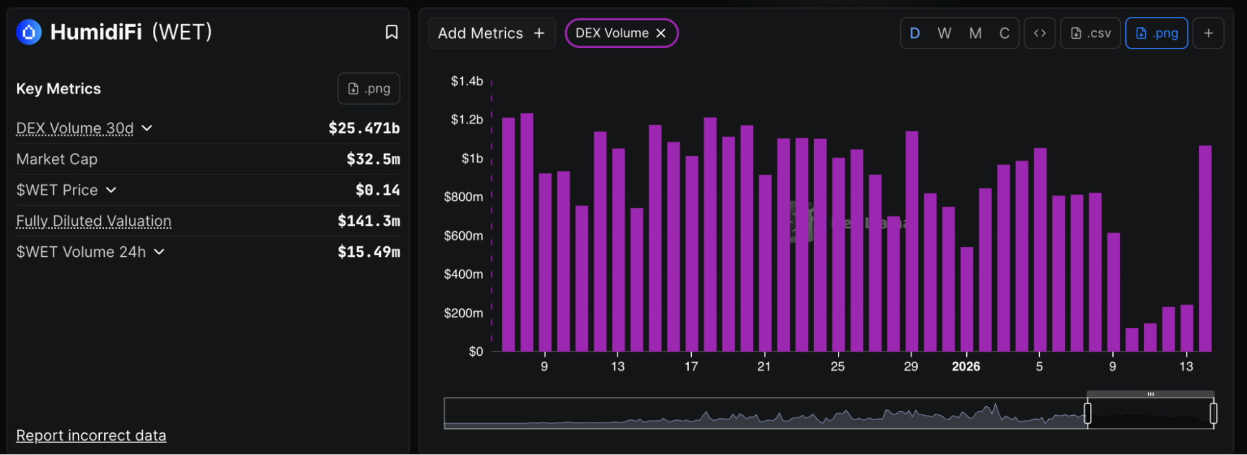Export chart data as .csv
1247x455 pixels.
[1090, 33]
